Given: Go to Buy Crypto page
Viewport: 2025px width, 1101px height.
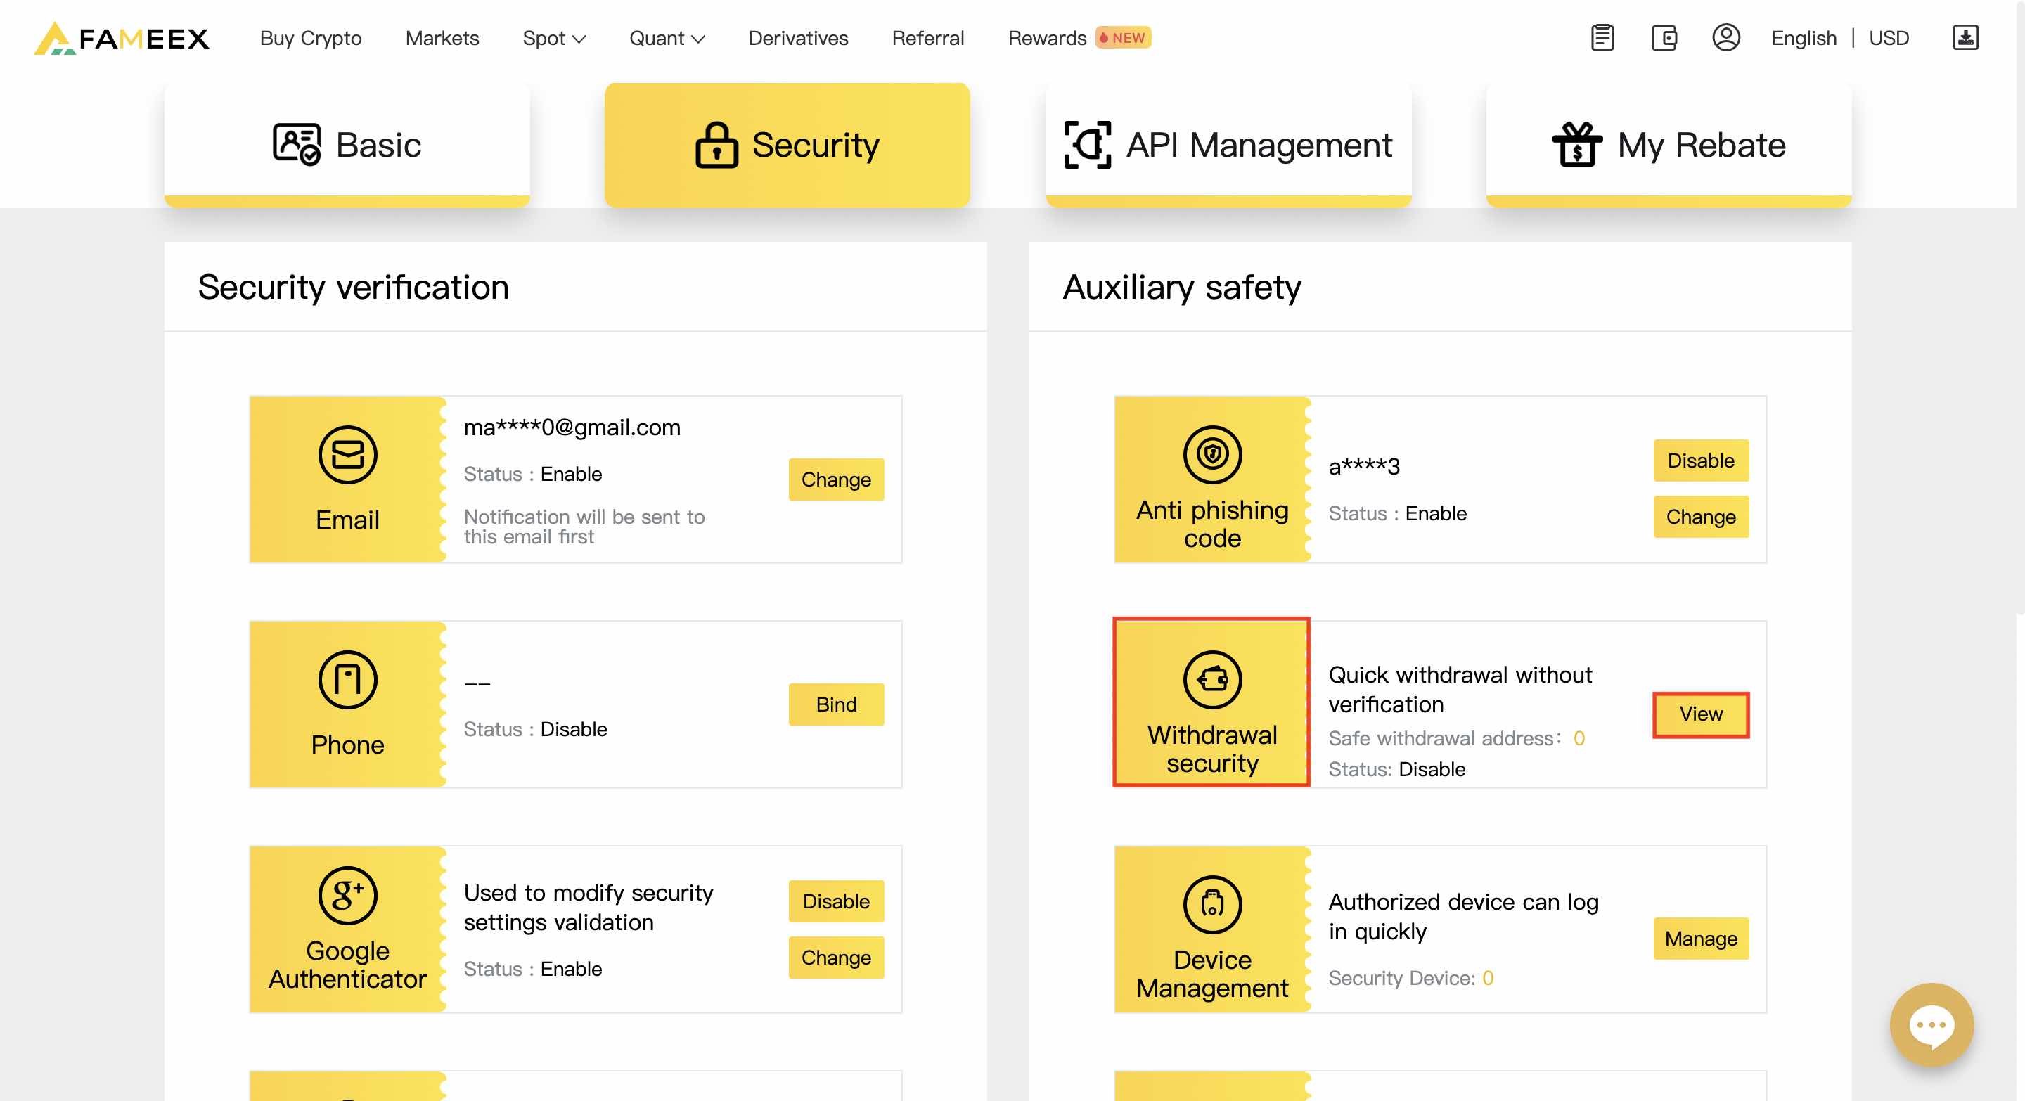Looking at the screenshot, I should click(x=311, y=38).
